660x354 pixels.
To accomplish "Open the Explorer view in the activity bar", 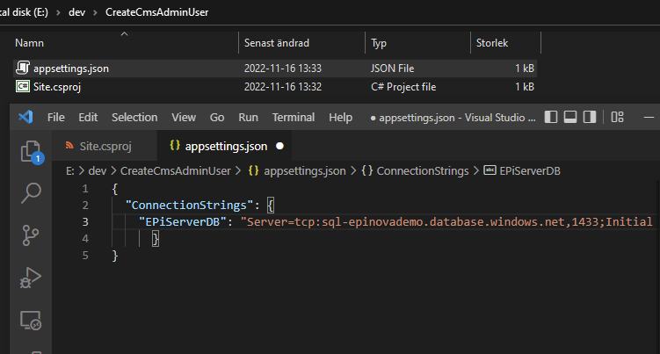I will tap(32, 151).
